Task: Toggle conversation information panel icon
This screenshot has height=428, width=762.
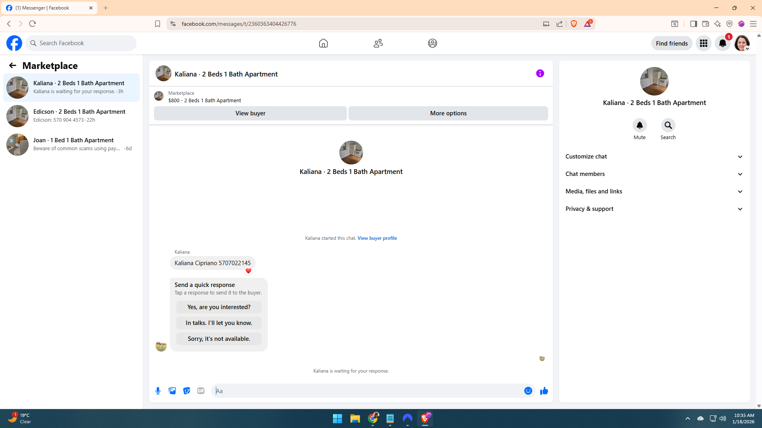Action: click(x=540, y=73)
